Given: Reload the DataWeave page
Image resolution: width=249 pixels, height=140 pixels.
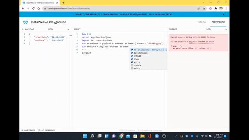Looking at the screenshot, I should click(x=33, y=9).
